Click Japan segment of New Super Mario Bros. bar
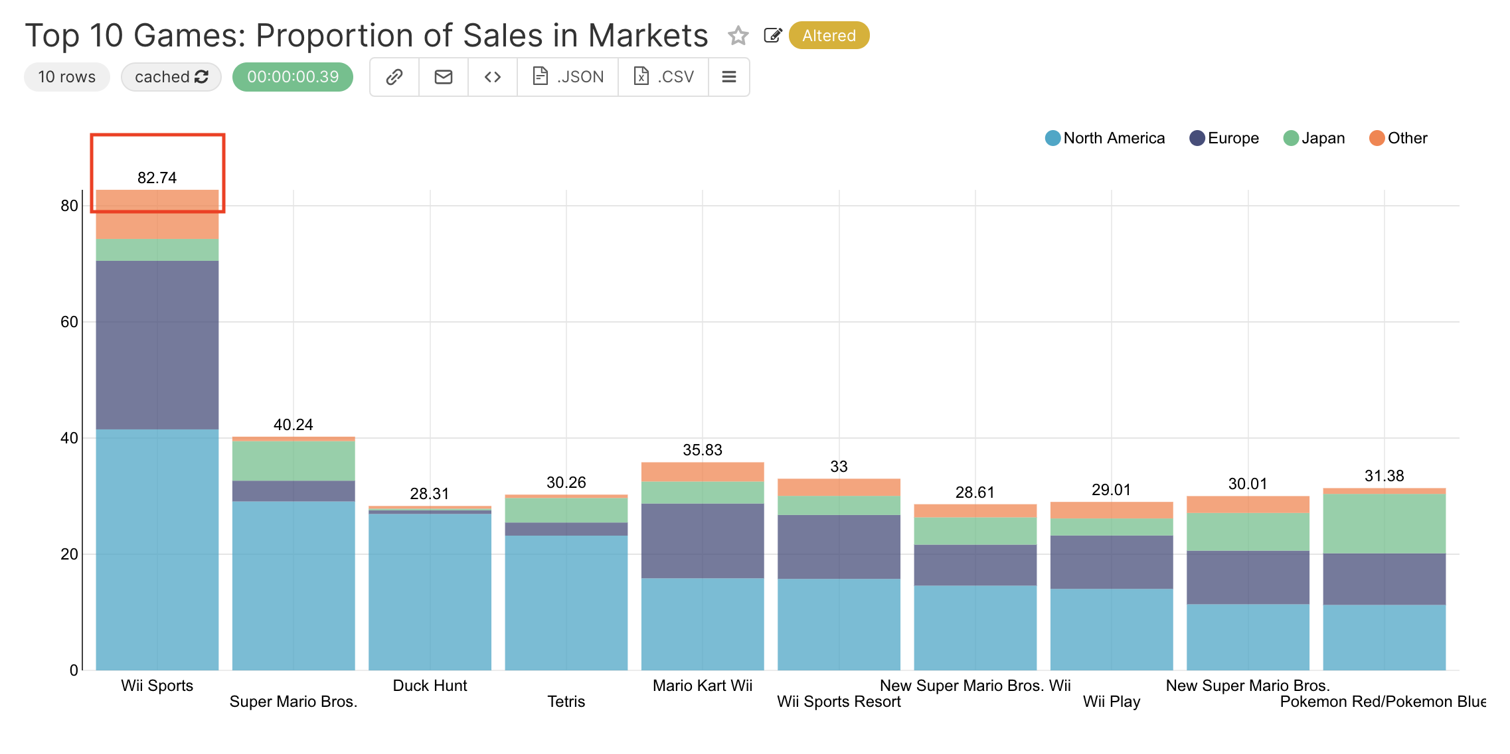This screenshot has height=754, width=1510. coord(1248,532)
